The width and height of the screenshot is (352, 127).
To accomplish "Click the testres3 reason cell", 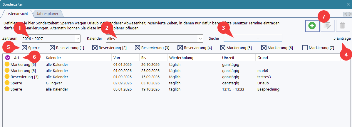I will click(264, 77).
